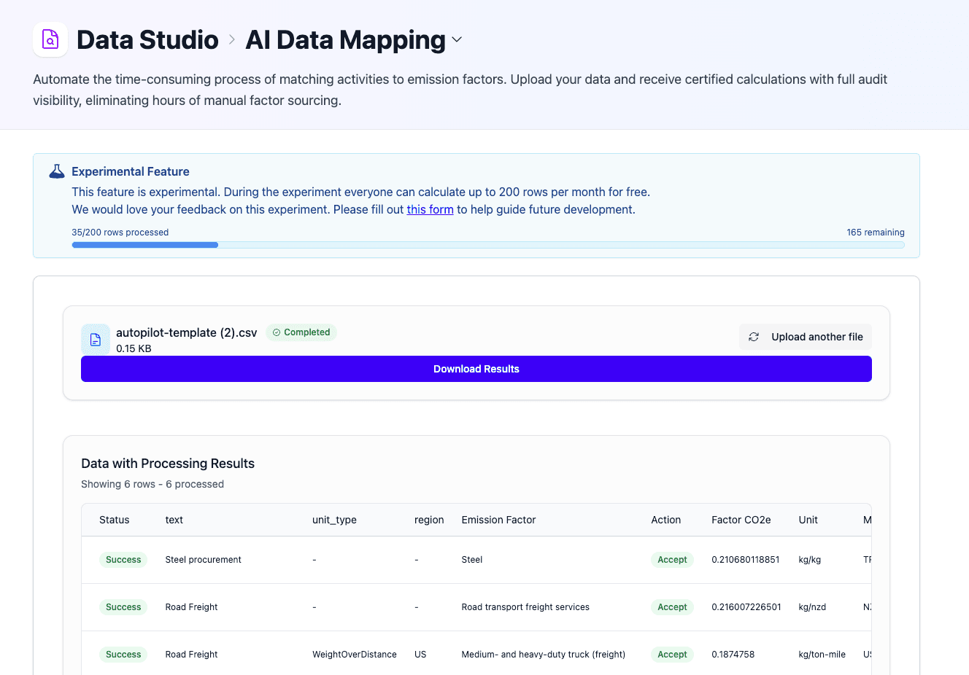Click 'Showing 6 rows - 6 processed' text
Viewport: 969px width, 675px height.
[x=153, y=484]
